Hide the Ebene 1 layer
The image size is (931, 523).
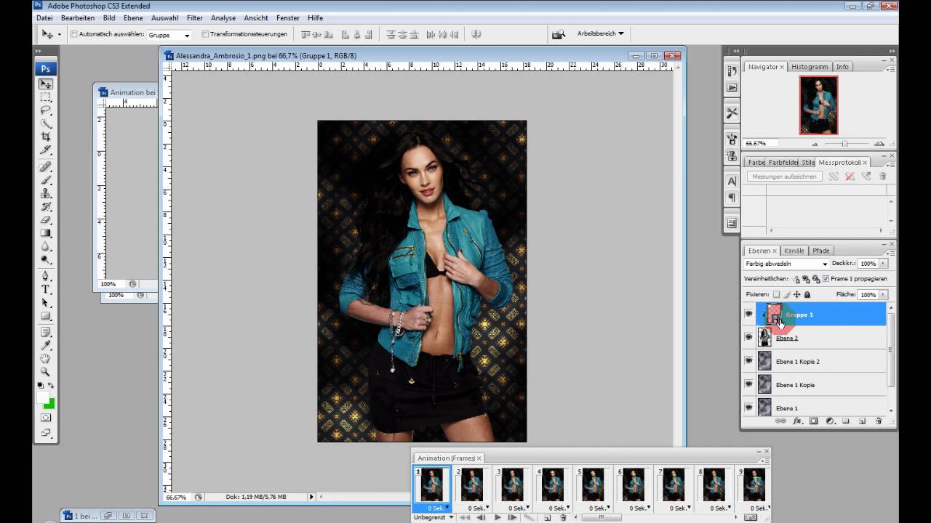click(748, 408)
